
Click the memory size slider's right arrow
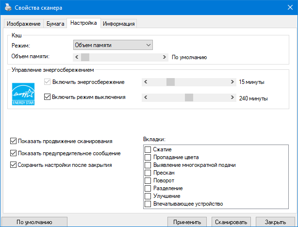[x=166, y=57]
